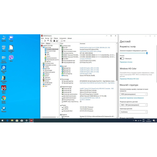Open the Mail app from the taskbar
This screenshot has width=157, height=157.
click(22, 121)
